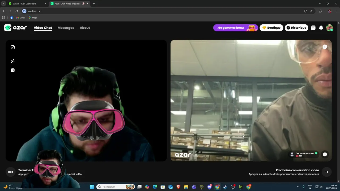This screenshot has height=191, width=340.
Task: Open the Windows Start menu
Action: (92, 187)
